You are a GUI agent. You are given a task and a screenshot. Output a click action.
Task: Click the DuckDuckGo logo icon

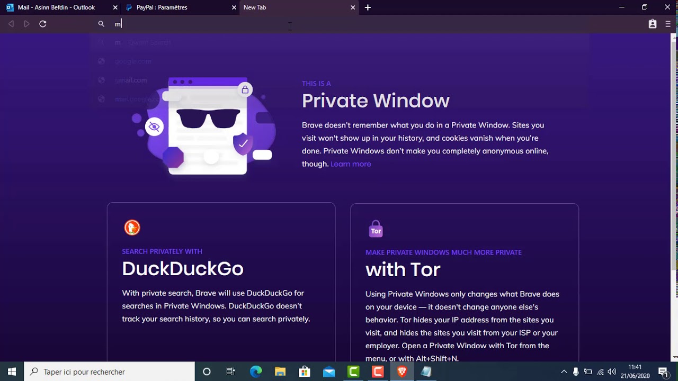pos(132,228)
